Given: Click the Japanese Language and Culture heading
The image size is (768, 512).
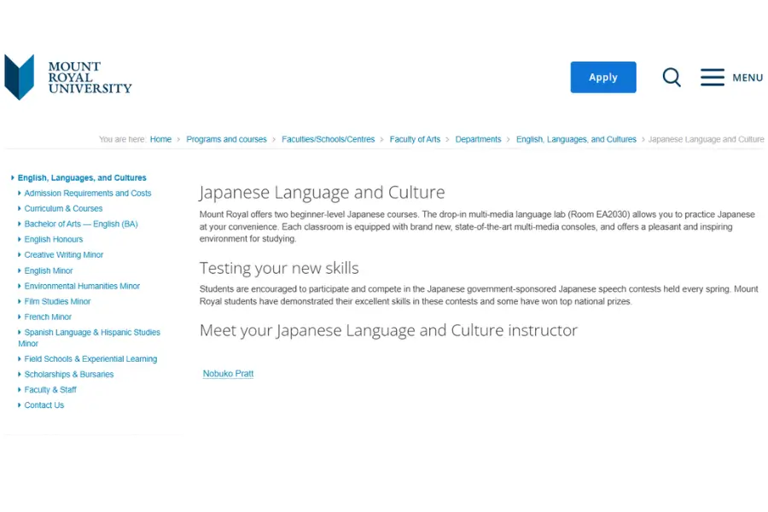Looking at the screenshot, I should [322, 192].
